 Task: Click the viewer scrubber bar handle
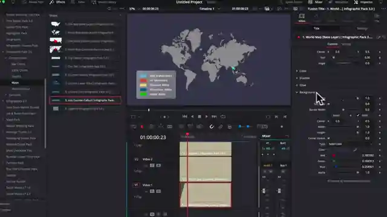click(149, 110)
